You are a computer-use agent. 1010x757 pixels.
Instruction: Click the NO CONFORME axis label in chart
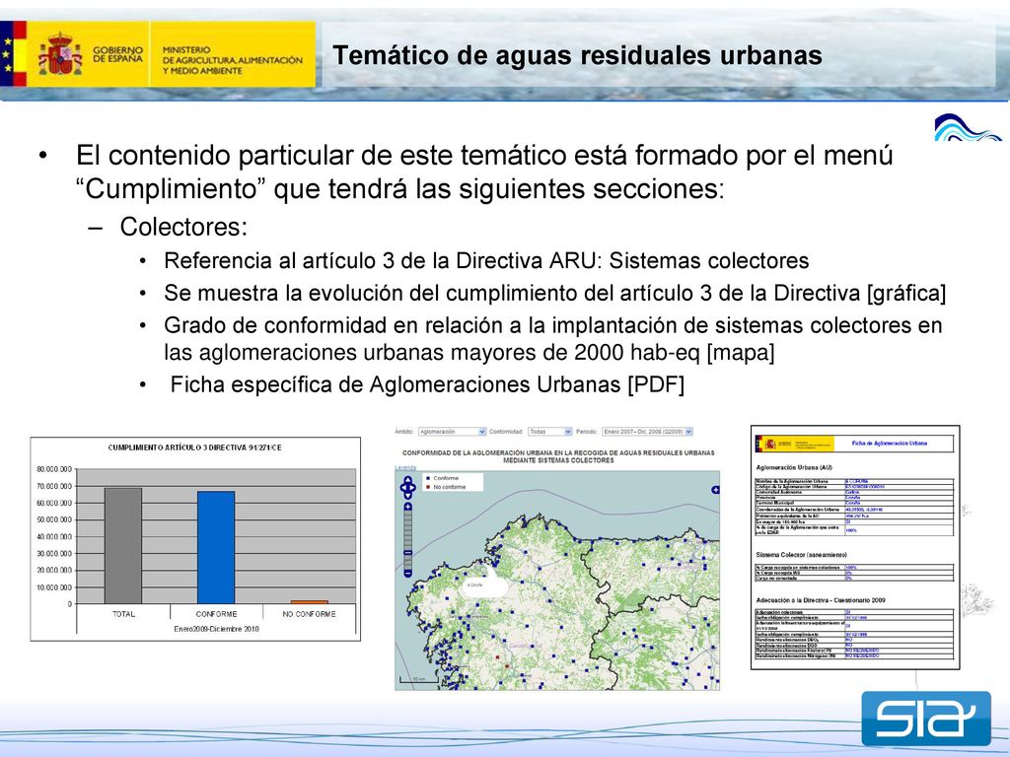[309, 614]
